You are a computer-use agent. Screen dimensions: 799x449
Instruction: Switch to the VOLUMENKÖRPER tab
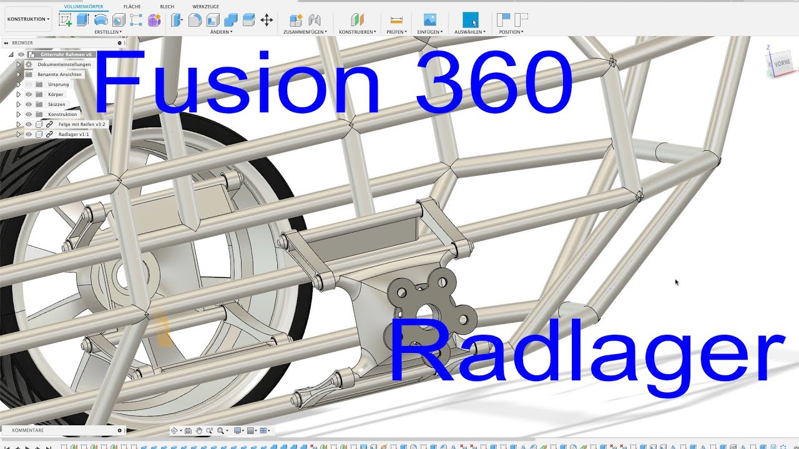click(x=84, y=6)
